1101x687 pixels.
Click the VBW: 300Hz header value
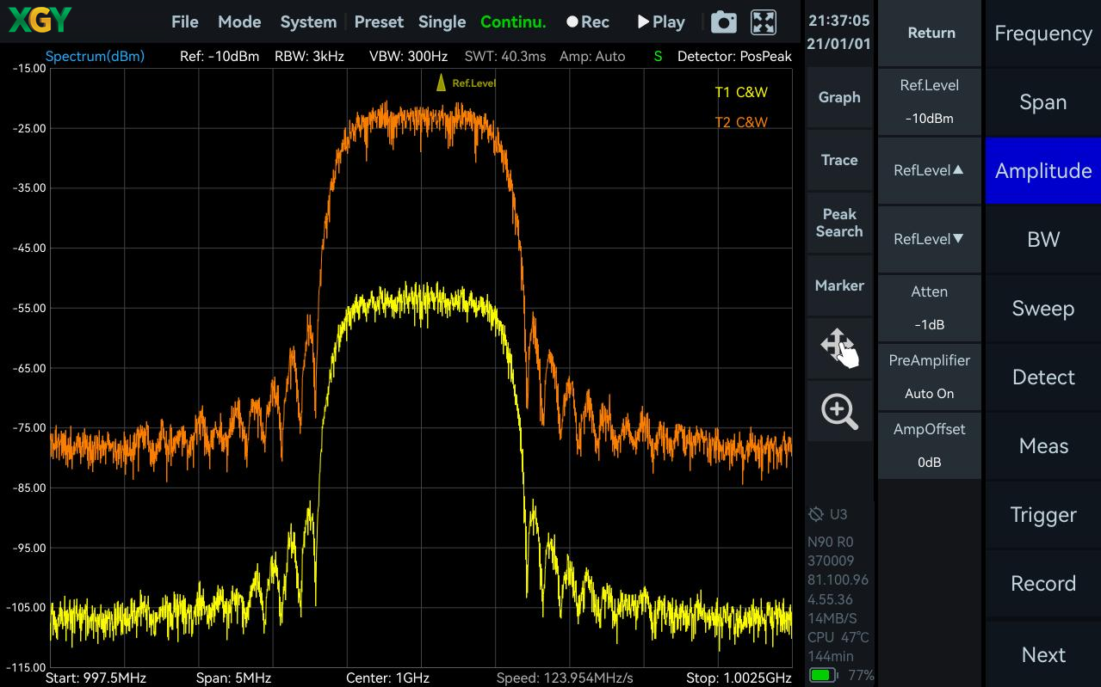[x=409, y=57]
